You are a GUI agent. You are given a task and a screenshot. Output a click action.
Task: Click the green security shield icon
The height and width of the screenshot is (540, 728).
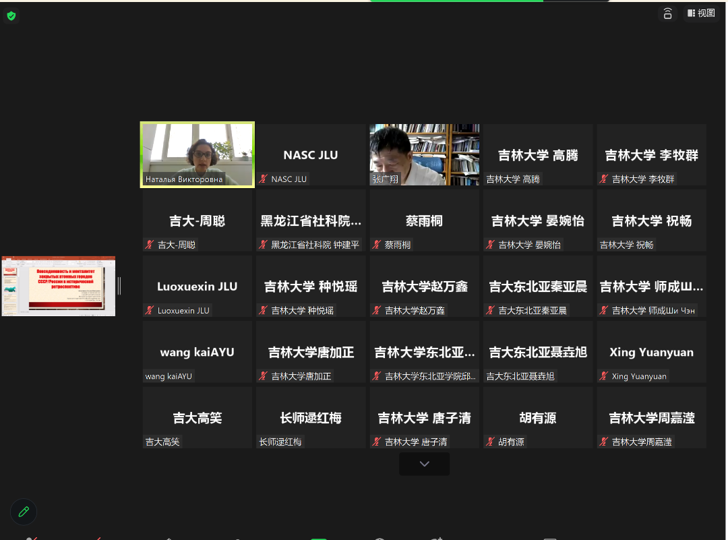coord(11,16)
